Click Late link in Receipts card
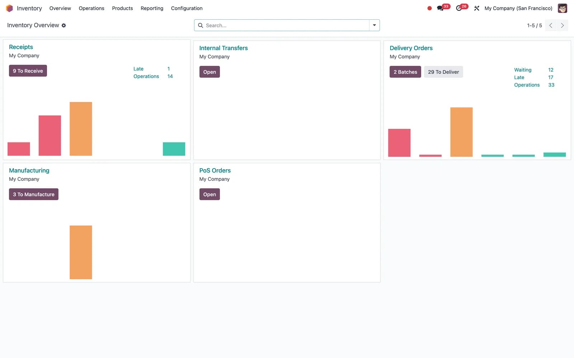 pos(138,69)
